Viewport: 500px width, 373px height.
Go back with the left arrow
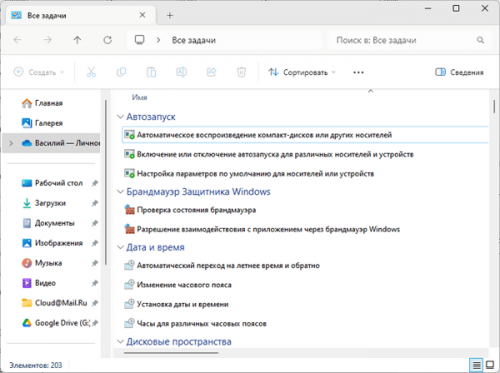[x=17, y=40]
